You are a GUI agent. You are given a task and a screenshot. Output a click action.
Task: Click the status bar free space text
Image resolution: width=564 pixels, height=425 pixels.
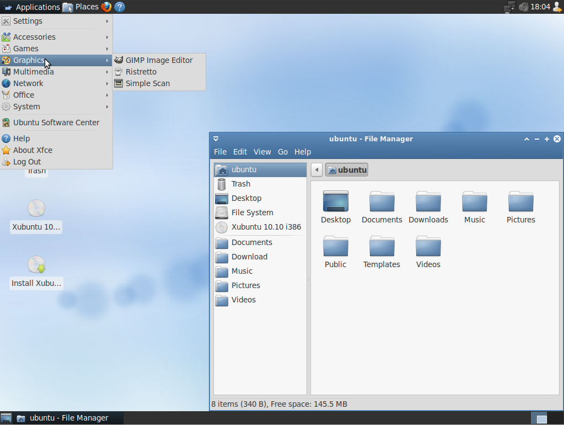pos(309,405)
